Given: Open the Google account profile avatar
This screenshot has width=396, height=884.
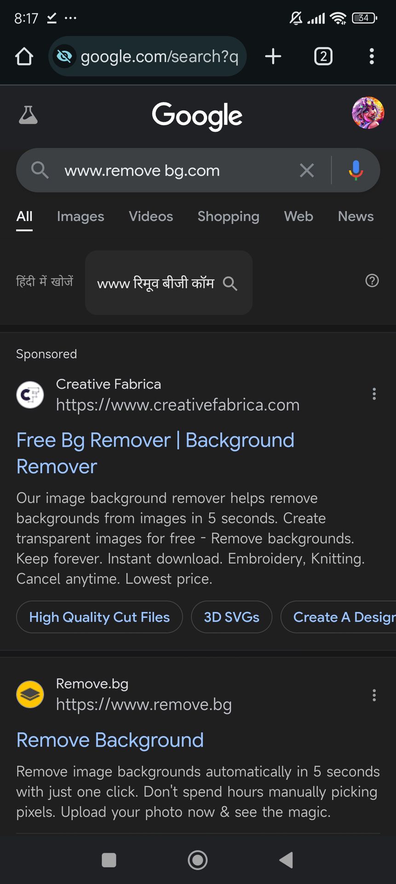Looking at the screenshot, I should (368, 113).
